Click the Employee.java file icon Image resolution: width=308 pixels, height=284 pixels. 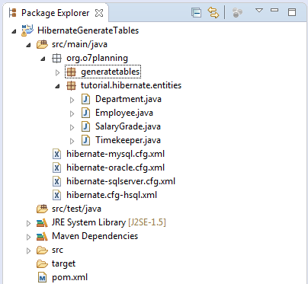[85, 113]
